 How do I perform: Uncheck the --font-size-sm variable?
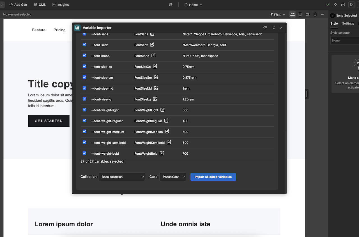point(84,77)
